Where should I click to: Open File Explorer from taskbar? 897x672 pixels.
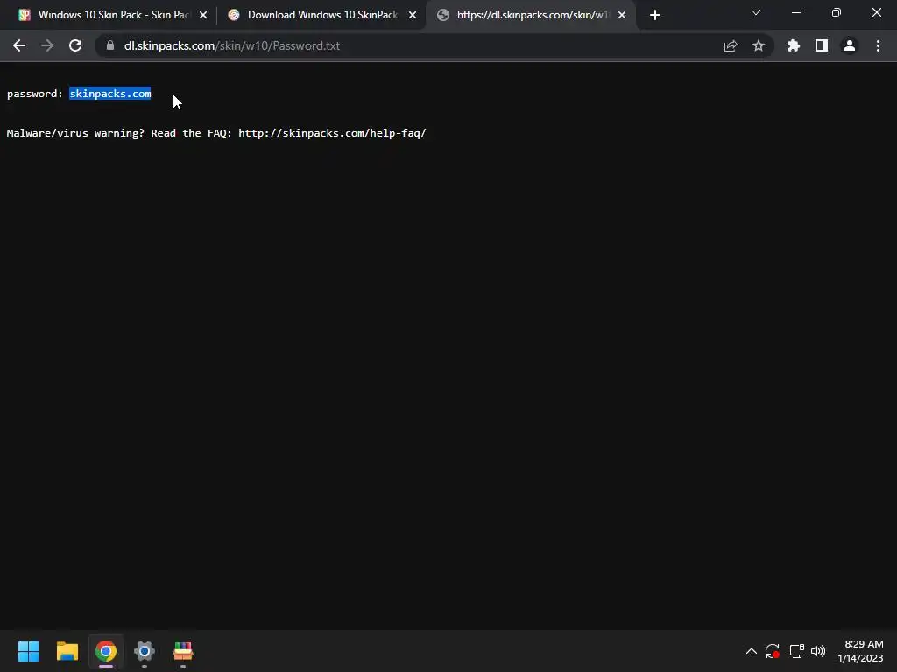(67, 651)
